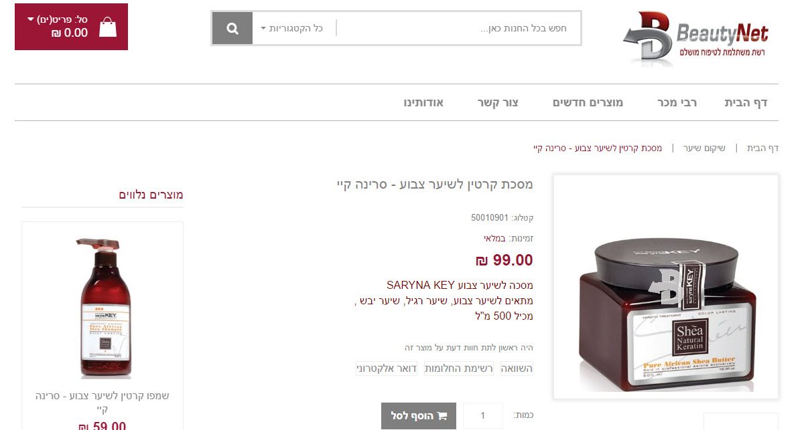Click the magnifier search button
804x430 pixels.
click(232, 29)
